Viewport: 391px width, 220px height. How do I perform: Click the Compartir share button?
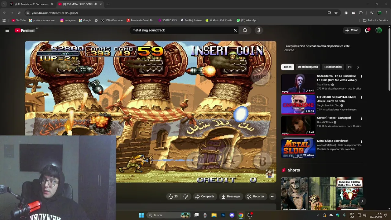point(205,196)
